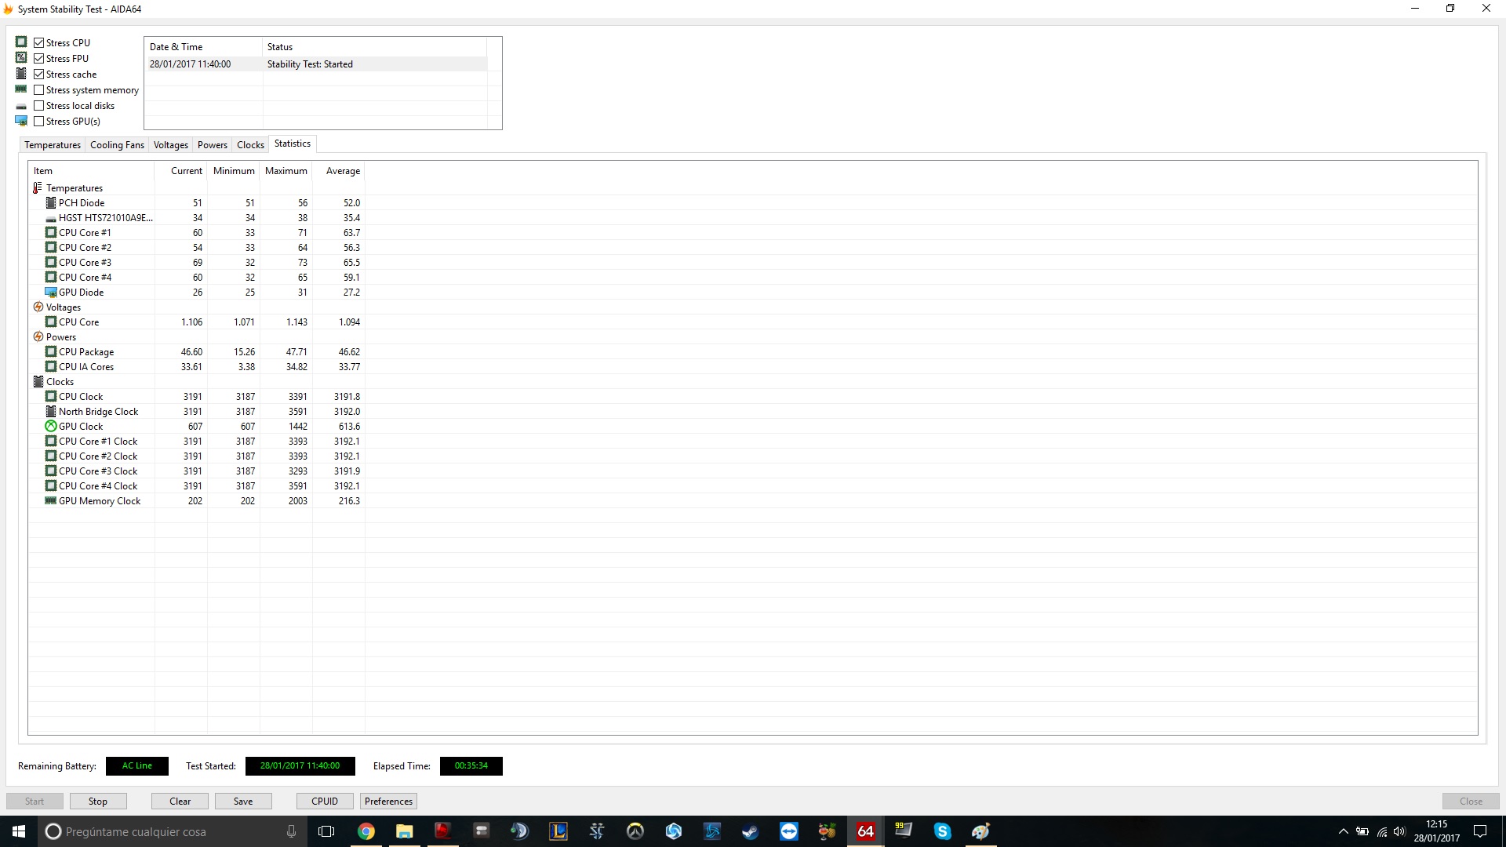The image size is (1506, 847).
Task: Open Task View in the taskbar
Action: [326, 831]
